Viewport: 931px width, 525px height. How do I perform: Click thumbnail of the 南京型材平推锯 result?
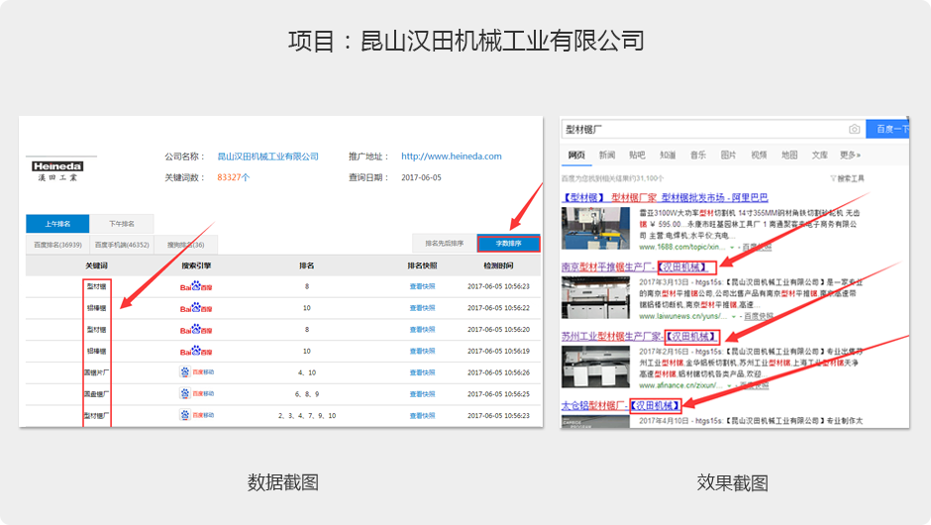pyautogui.click(x=595, y=298)
